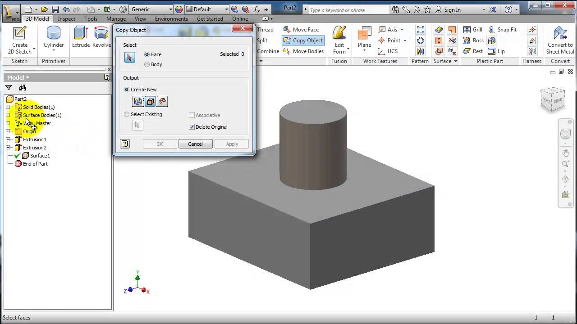Click the Rectangular Pattern icon
Screen dimensions: 577x324
[421, 30]
